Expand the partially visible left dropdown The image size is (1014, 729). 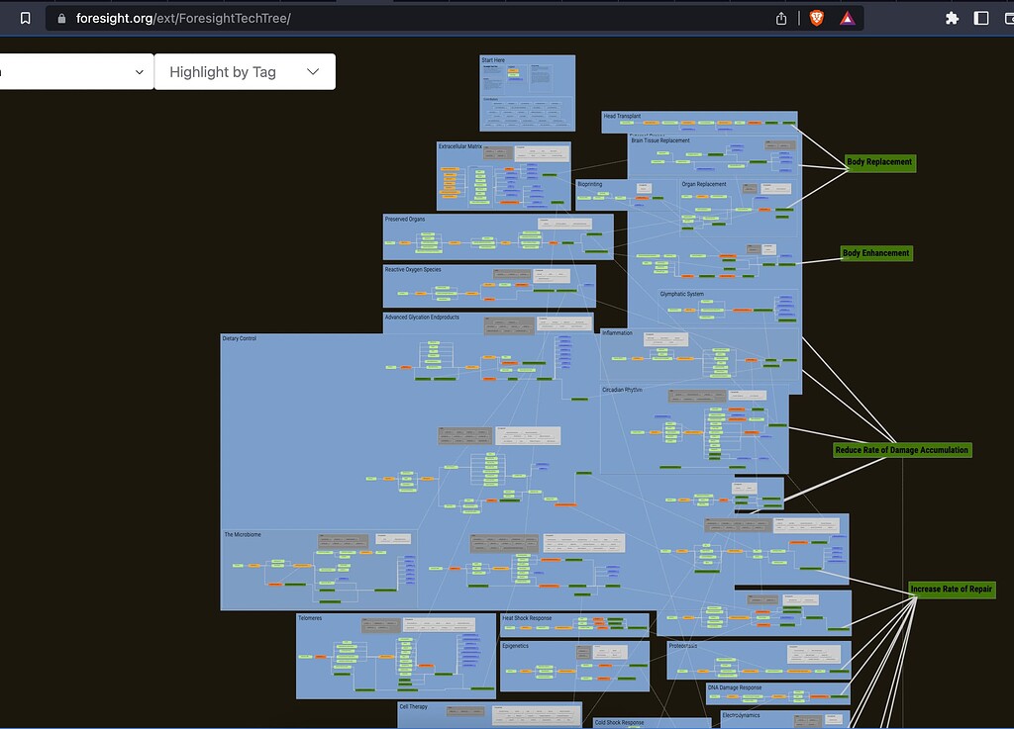(x=76, y=71)
